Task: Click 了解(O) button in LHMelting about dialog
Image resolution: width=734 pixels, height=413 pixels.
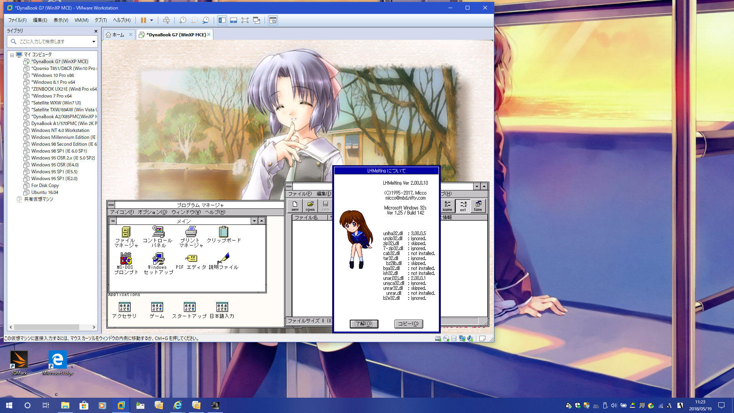Action: click(364, 324)
